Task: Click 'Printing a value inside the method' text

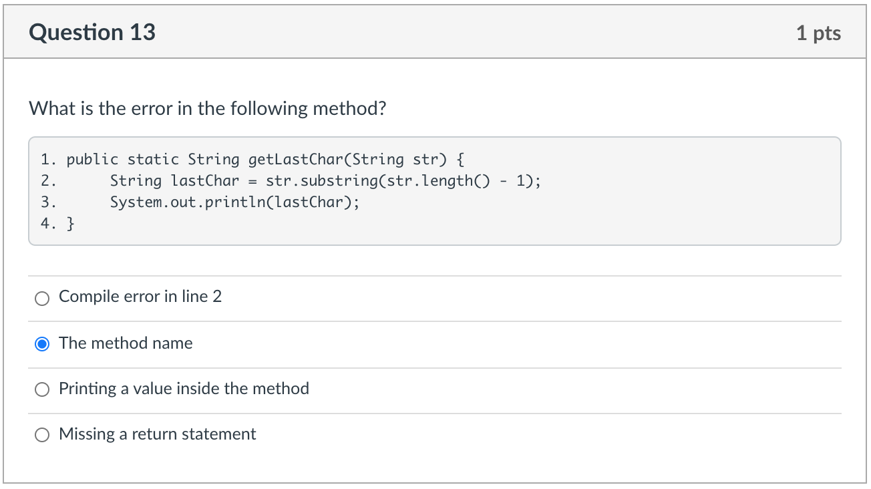Action: click(x=184, y=389)
